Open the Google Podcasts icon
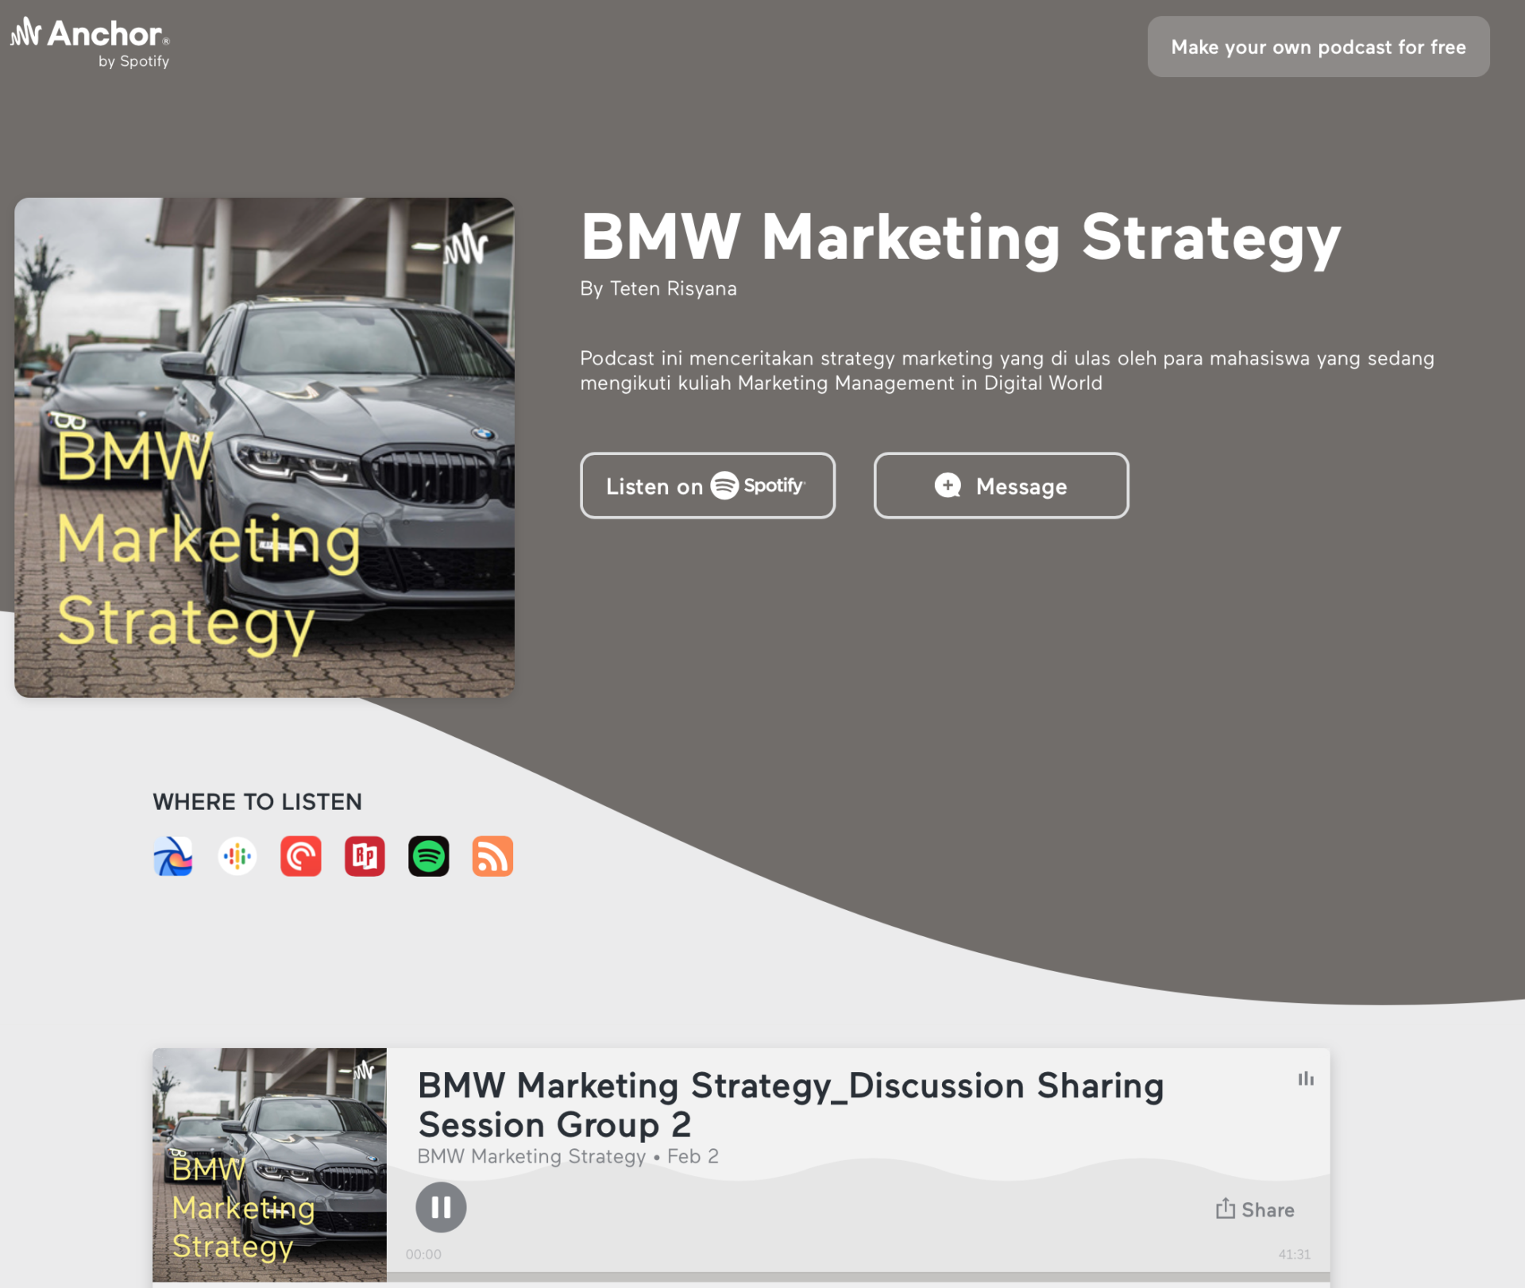1525x1288 pixels. (237, 856)
